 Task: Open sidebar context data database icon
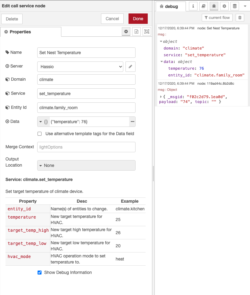tap(234, 6)
